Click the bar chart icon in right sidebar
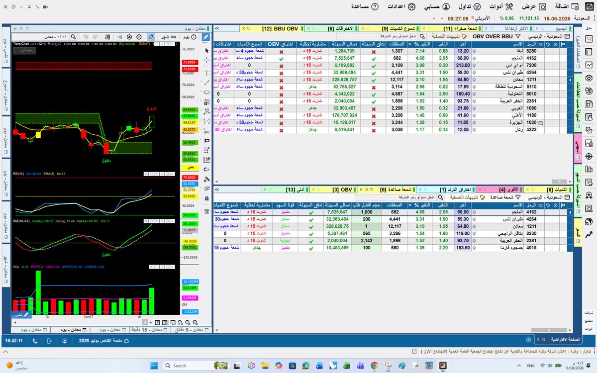597x373 pixels. pos(589,169)
